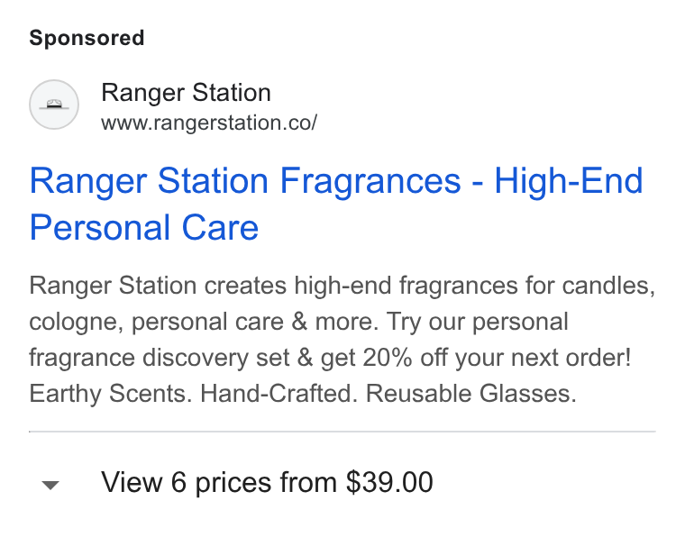Open the Ranger Station Fragrances headline link
Screen dimensions: 685x537
coord(335,204)
